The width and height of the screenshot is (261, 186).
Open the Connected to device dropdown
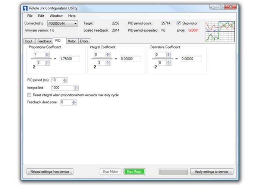[62, 23]
